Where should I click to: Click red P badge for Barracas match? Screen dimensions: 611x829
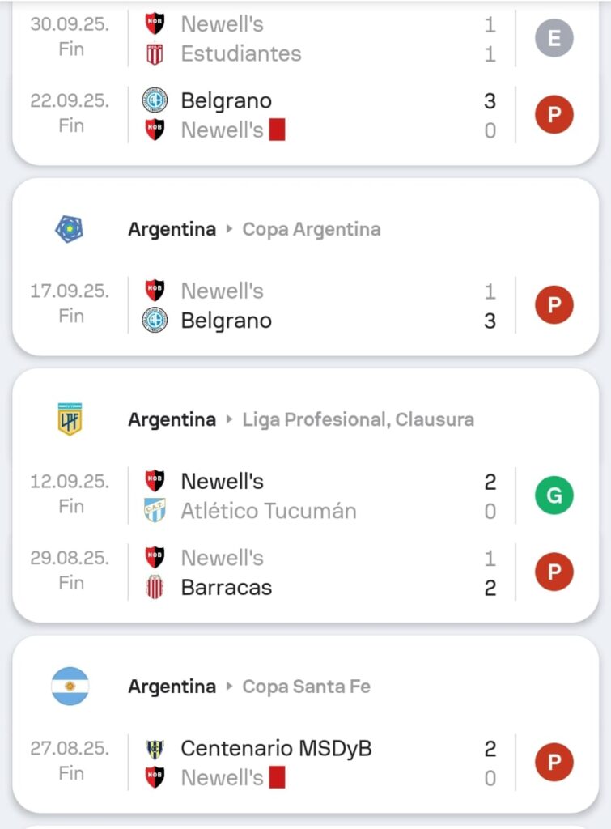pos(554,572)
